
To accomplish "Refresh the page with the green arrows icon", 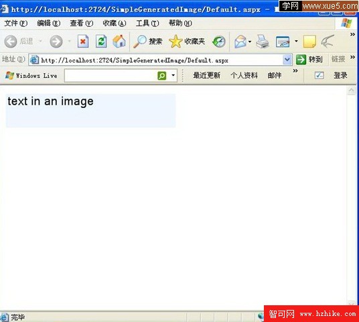I will coord(101,42).
